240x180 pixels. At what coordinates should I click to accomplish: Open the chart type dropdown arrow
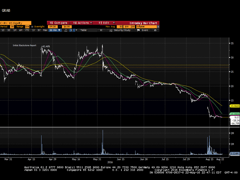(76, 30)
